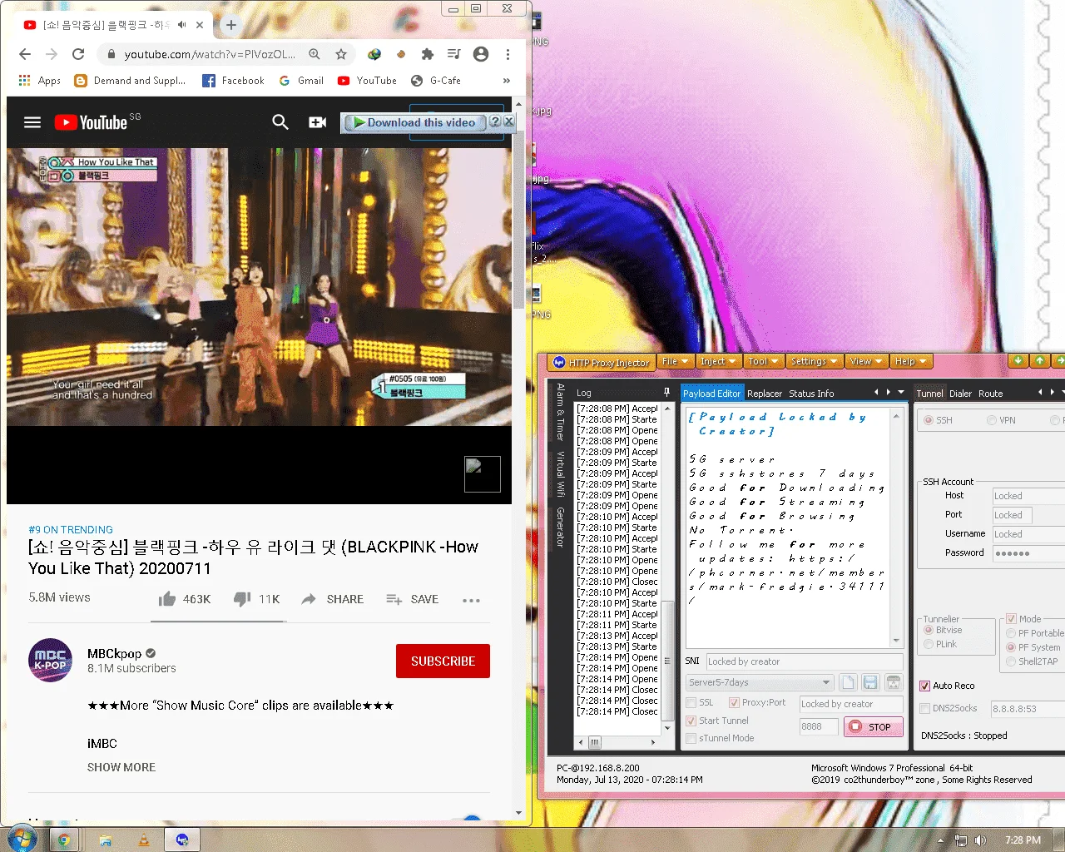
Task: Reload the YouTube page
Action: (78, 54)
